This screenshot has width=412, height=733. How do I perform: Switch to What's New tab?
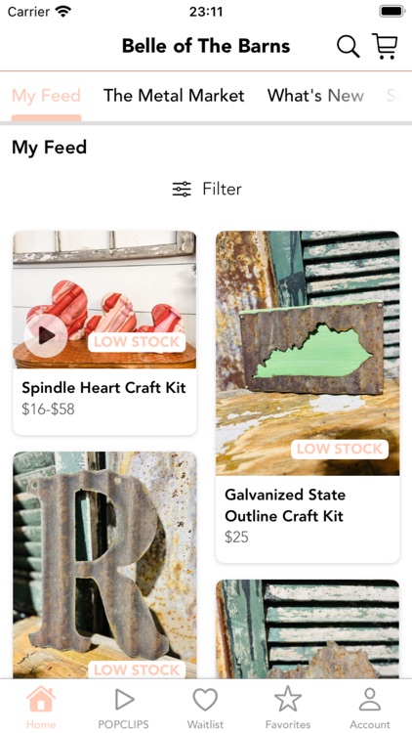315,96
